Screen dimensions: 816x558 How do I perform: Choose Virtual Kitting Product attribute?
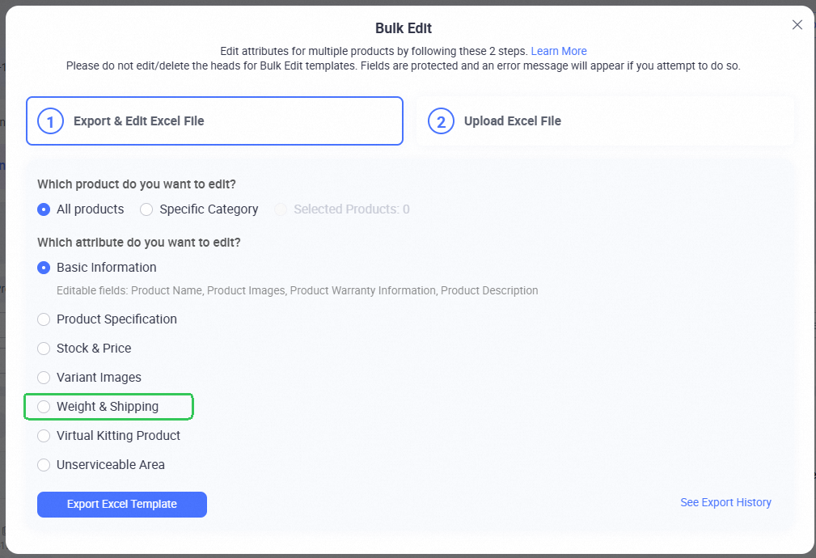pyautogui.click(x=43, y=435)
